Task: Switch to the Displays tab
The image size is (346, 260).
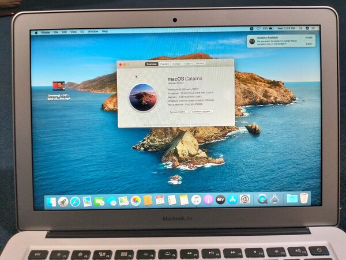Action: click(x=164, y=63)
